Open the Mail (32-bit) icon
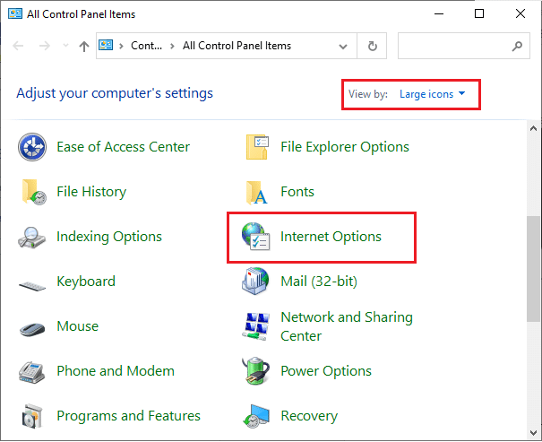 (x=257, y=282)
